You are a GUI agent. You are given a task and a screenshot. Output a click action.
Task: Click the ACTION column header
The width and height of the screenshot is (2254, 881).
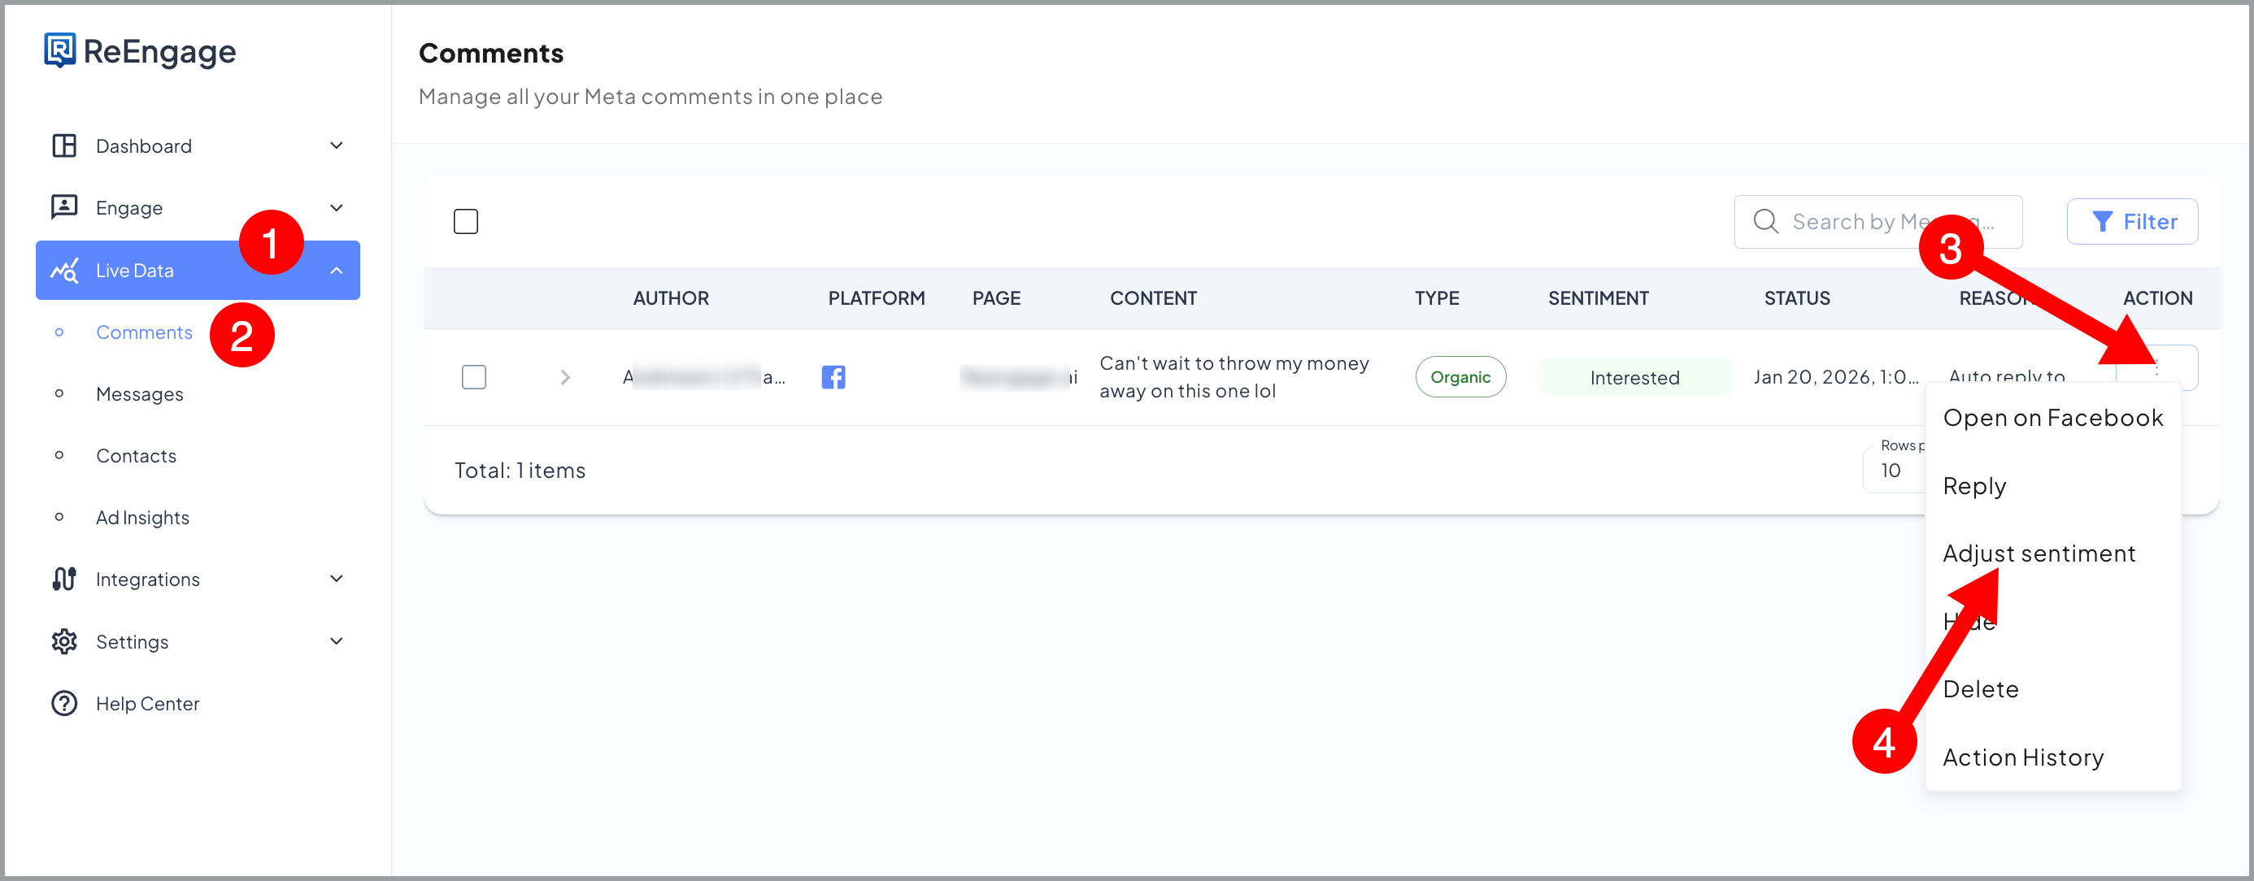click(2158, 298)
